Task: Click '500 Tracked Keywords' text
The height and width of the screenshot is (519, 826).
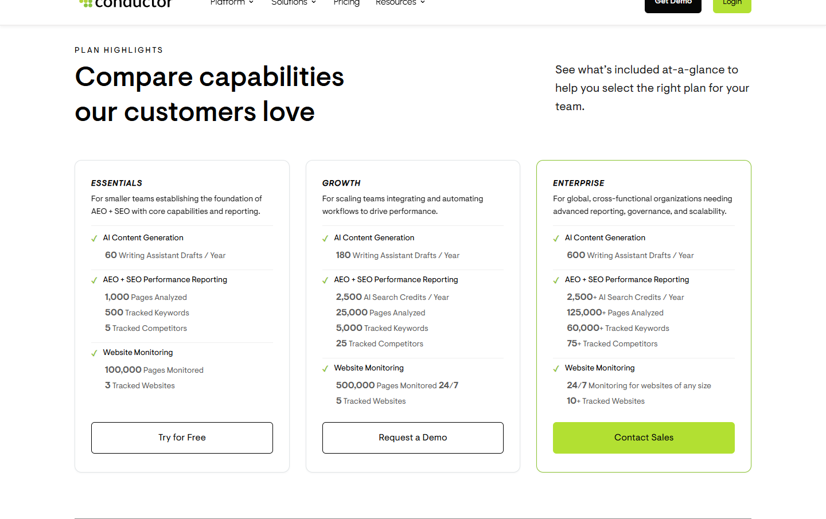Action: [147, 313]
